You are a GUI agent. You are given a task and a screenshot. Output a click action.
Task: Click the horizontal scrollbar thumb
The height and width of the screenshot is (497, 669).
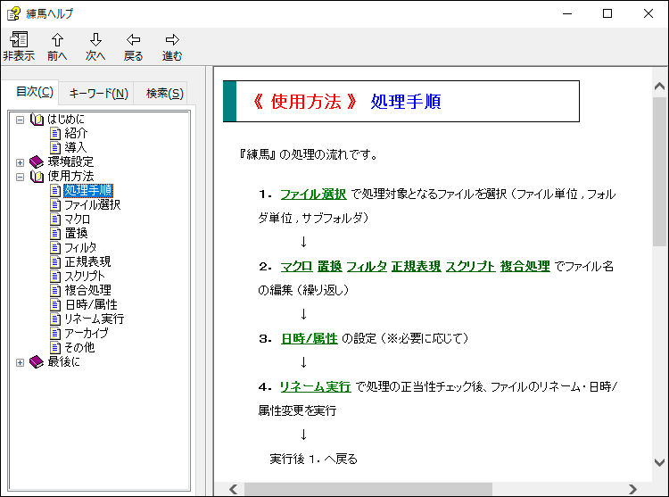[368, 489]
